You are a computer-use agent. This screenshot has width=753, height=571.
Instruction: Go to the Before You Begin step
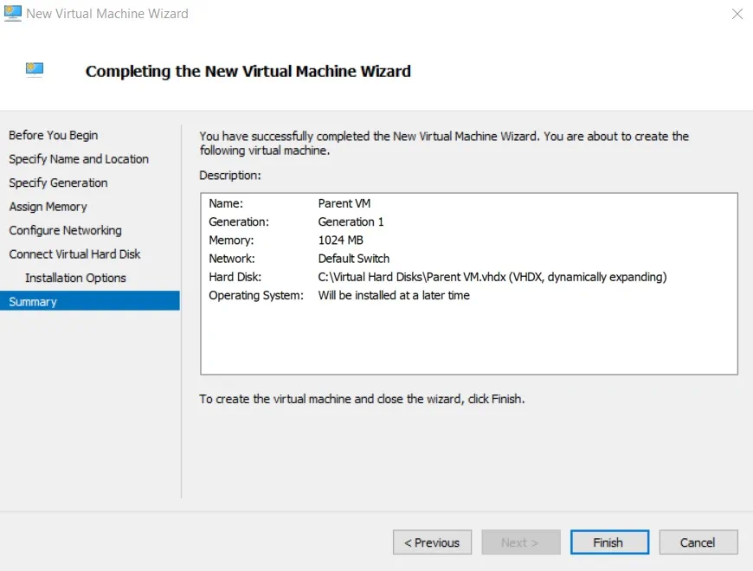coord(54,135)
